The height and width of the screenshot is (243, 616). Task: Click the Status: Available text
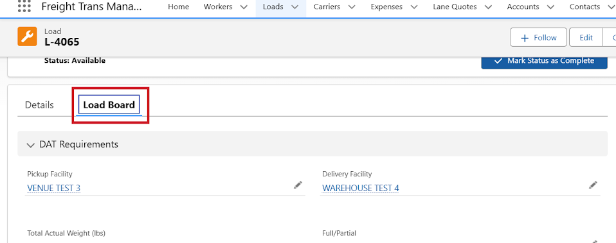75,60
